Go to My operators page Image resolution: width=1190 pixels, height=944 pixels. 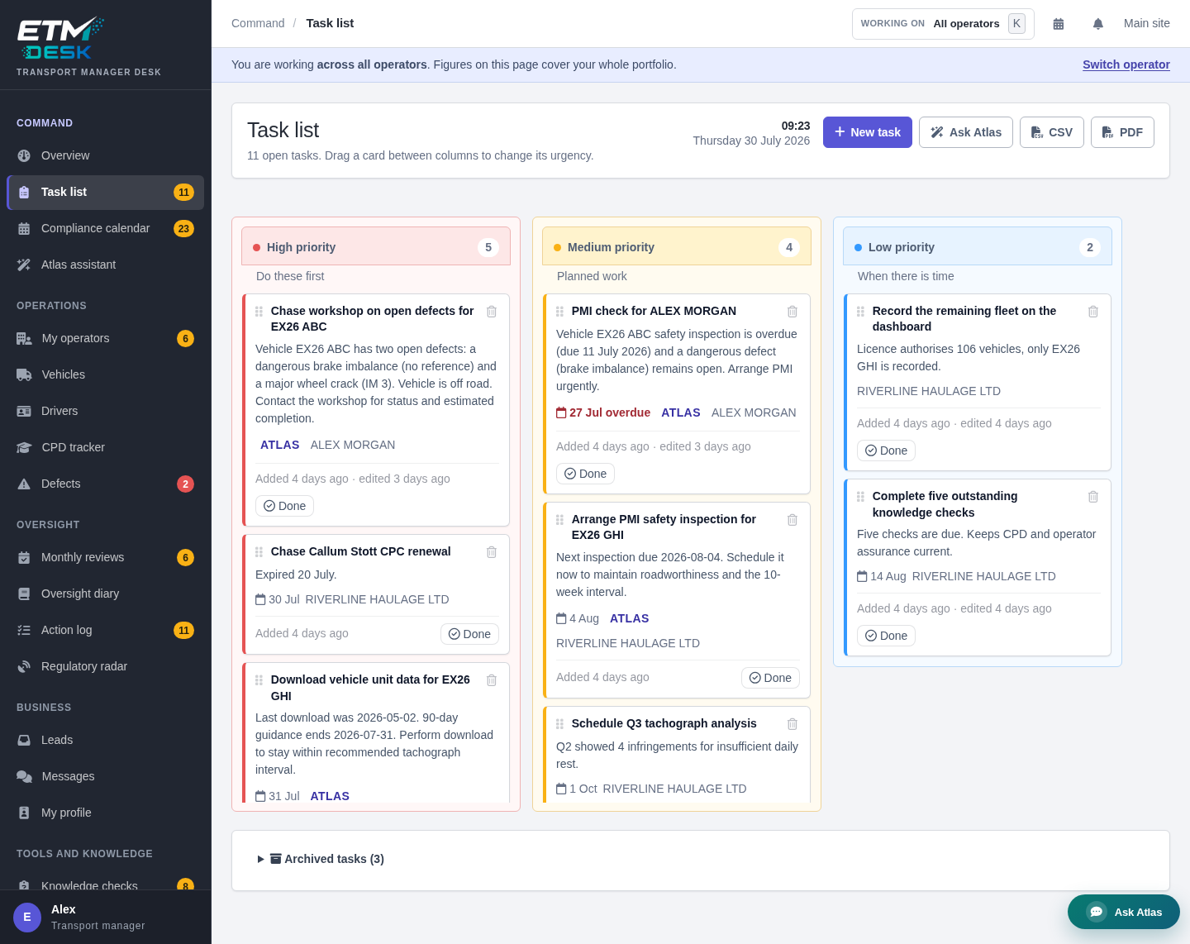point(105,338)
